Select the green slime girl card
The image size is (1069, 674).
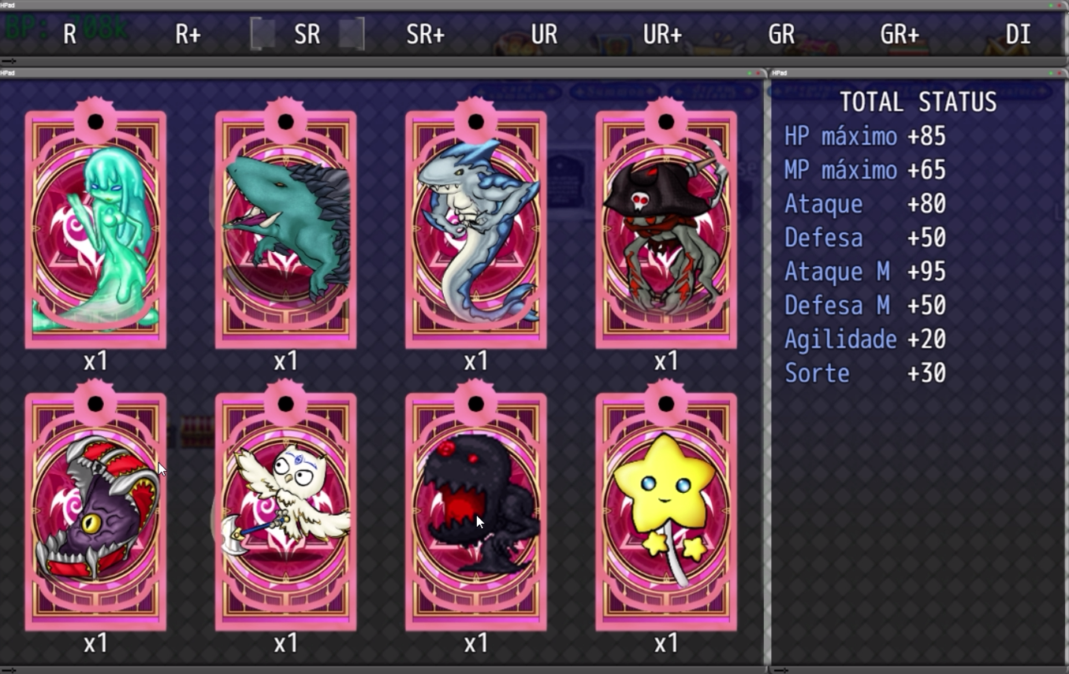(x=95, y=224)
